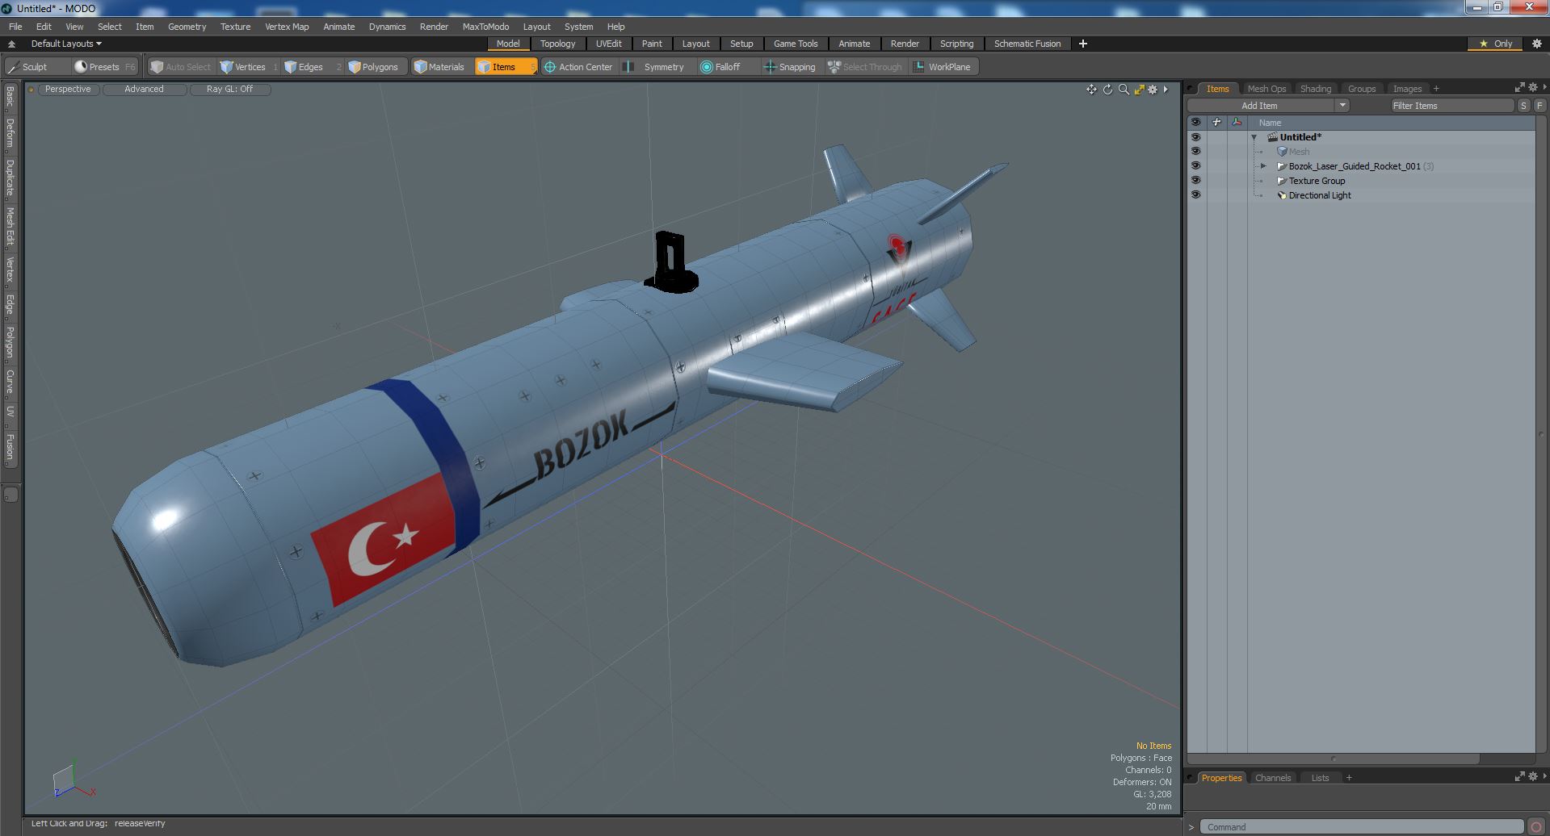Switch to the Channels tab
The image size is (1550, 836).
click(1272, 778)
